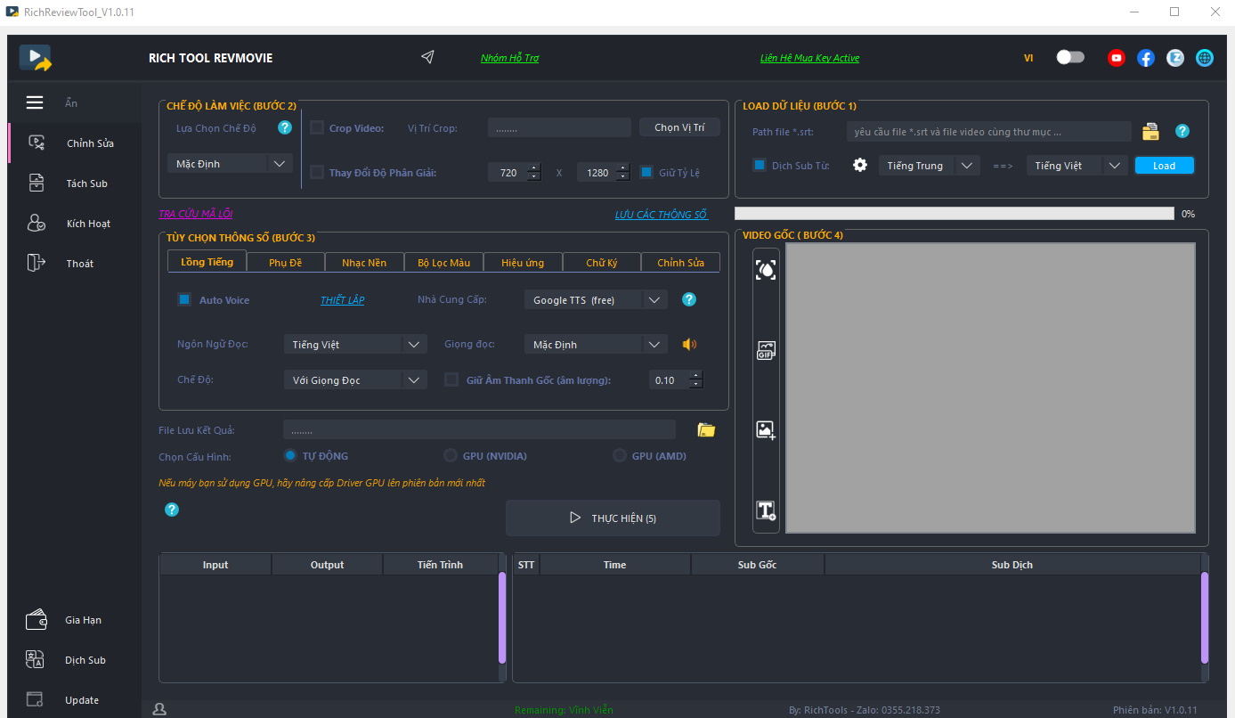The image size is (1235, 718).
Task: Browse for srt file folder icon
Action: point(1150,132)
